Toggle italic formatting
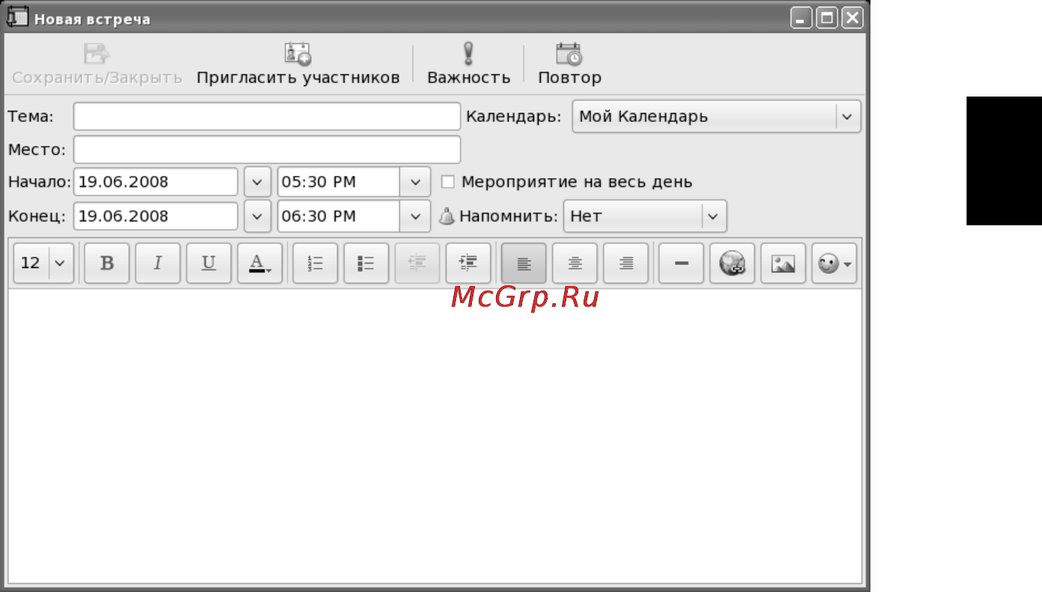Screen dimensions: 1042x592 [158, 263]
